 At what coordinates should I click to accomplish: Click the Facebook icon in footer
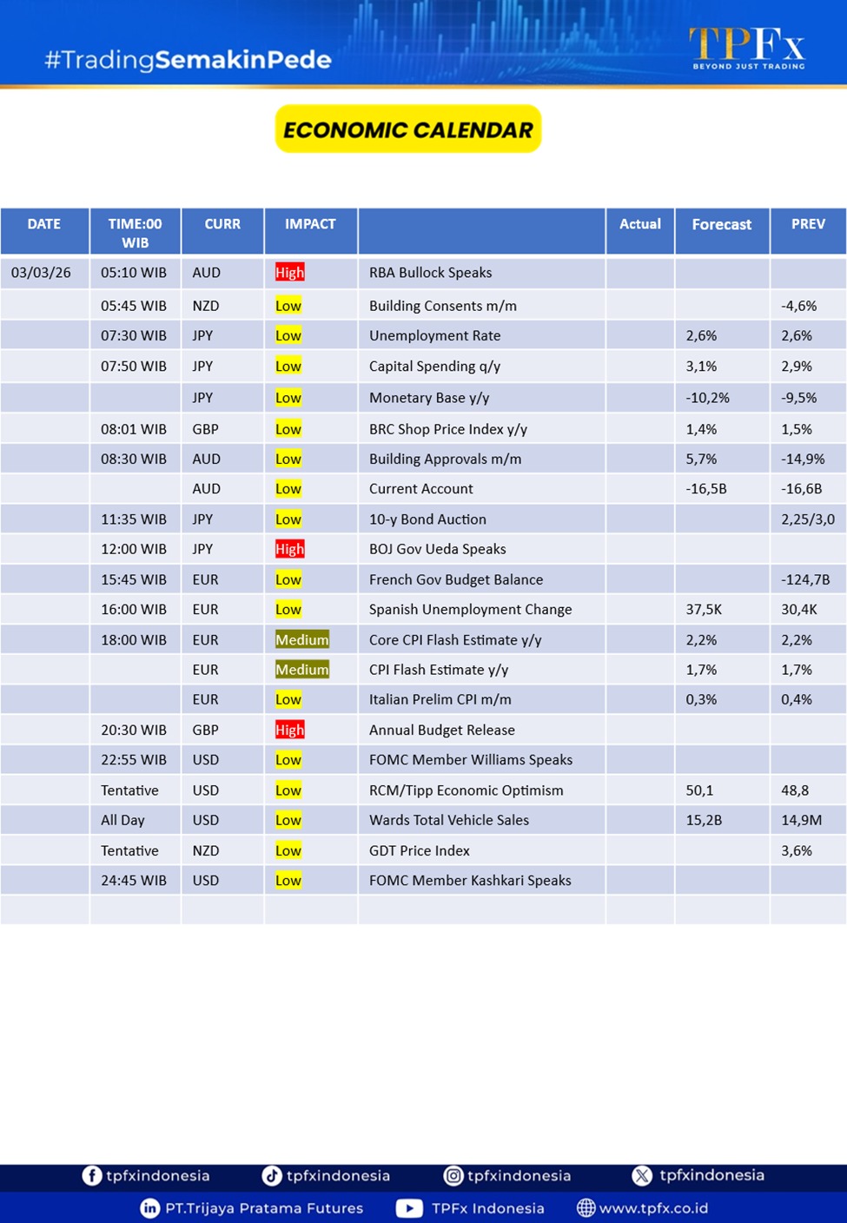tap(92, 1175)
